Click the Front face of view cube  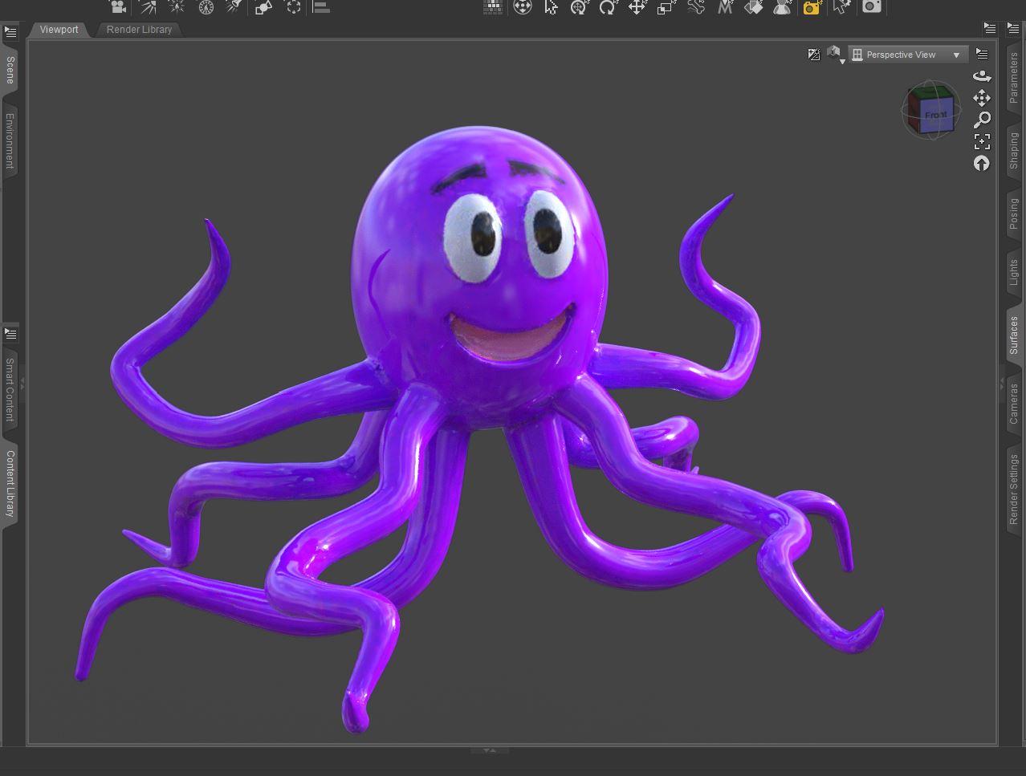pos(935,115)
